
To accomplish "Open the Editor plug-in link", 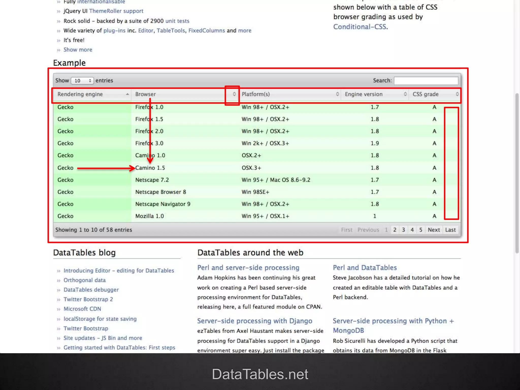I will click(146, 30).
